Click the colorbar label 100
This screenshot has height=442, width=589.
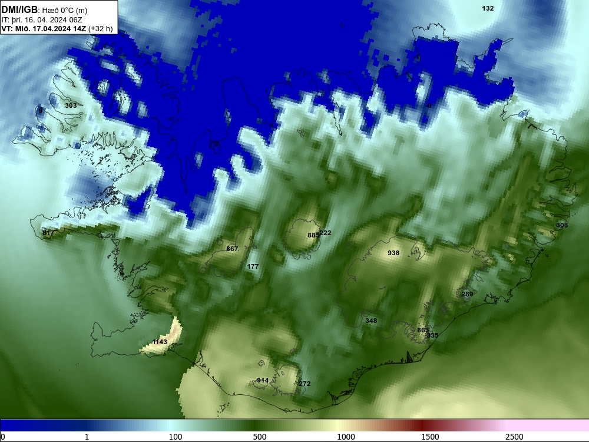(176, 437)
